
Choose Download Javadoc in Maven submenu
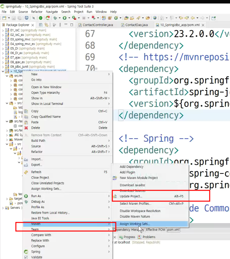pyautogui.click(x=150, y=185)
